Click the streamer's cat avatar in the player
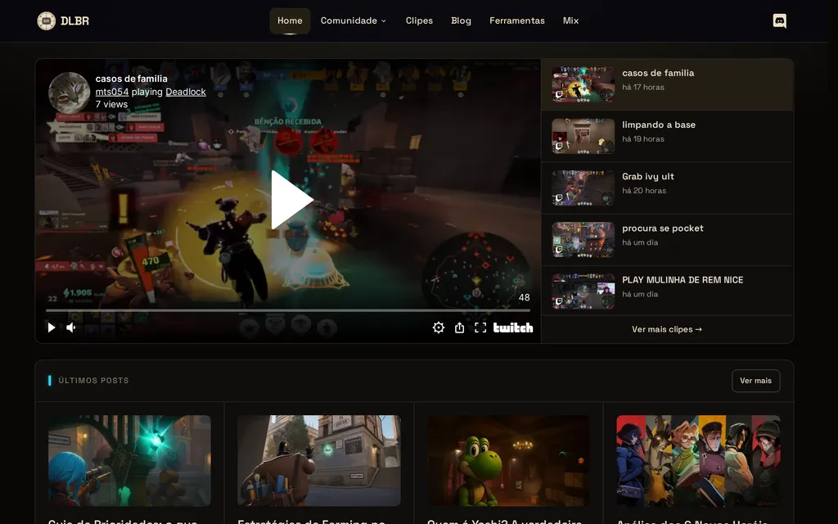The height and width of the screenshot is (524, 838). (69, 93)
